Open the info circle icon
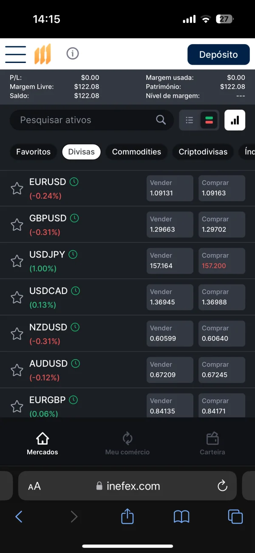The height and width of the screenshot is (553, 255). pyautogui.click(x=73, y=54)
